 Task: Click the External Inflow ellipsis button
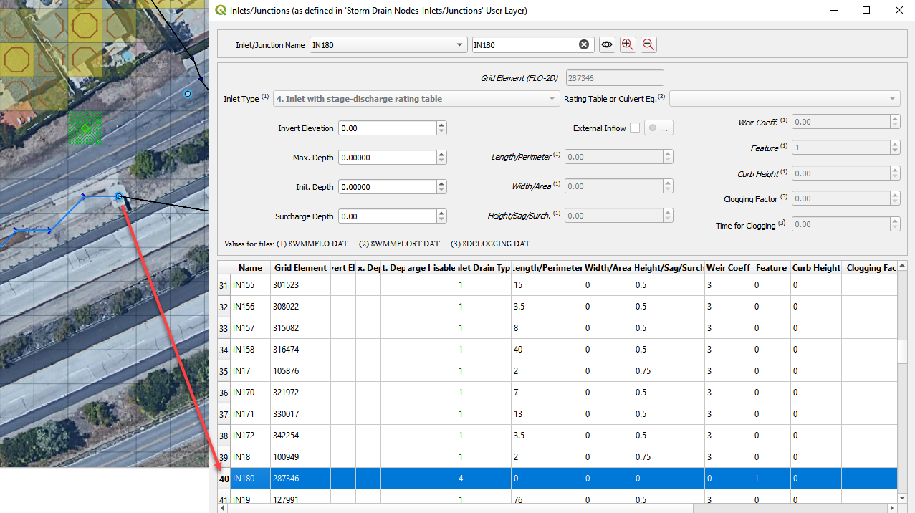(x=658, y=128)
